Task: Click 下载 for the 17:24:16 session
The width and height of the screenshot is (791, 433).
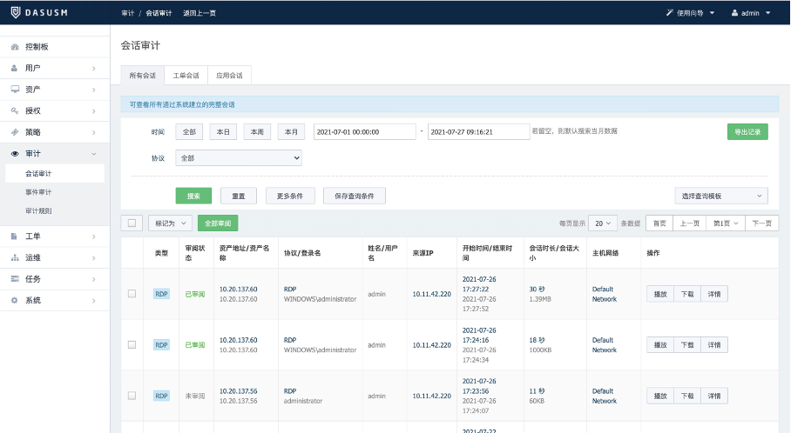Action: tap(687, 345)
